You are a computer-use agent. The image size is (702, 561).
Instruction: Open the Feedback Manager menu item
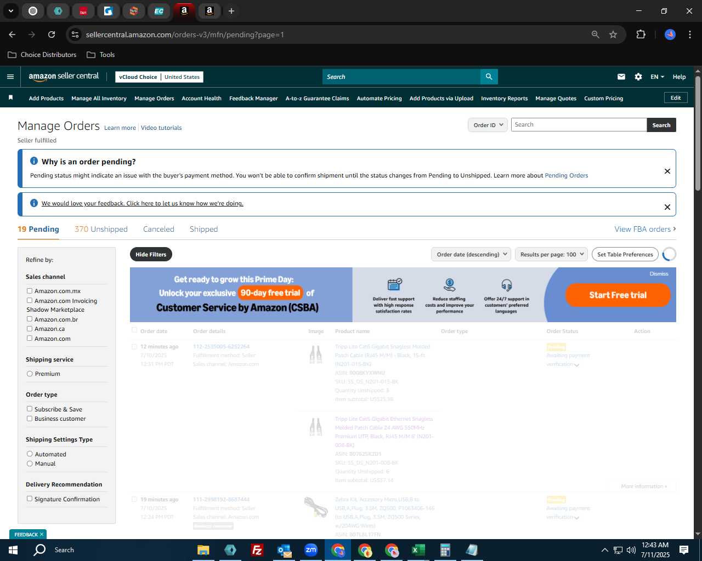point(253,99)
